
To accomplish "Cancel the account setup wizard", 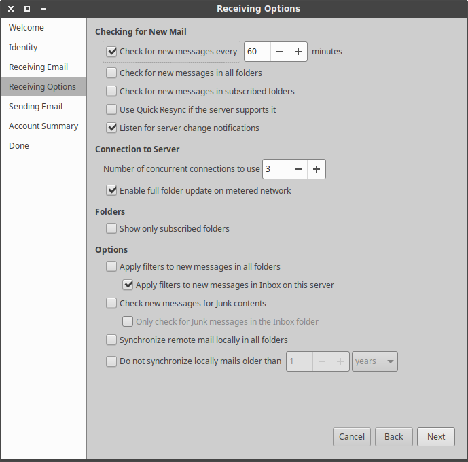I will pos(352,437).
